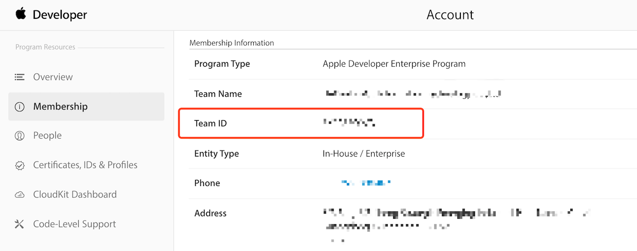Open the Overview sidebar item

[x=53, y=77]
